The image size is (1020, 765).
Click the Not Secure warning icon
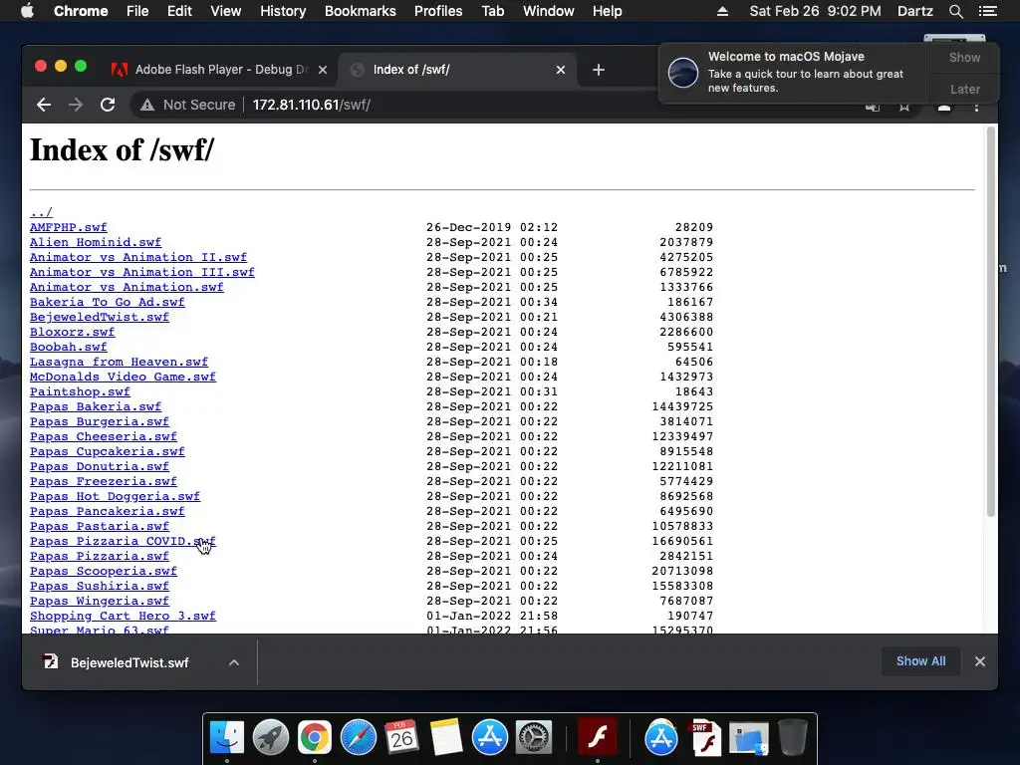point(147,105)
